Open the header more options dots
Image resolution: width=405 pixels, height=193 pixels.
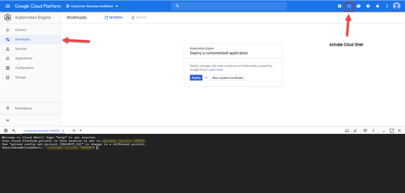click(387, 6)
